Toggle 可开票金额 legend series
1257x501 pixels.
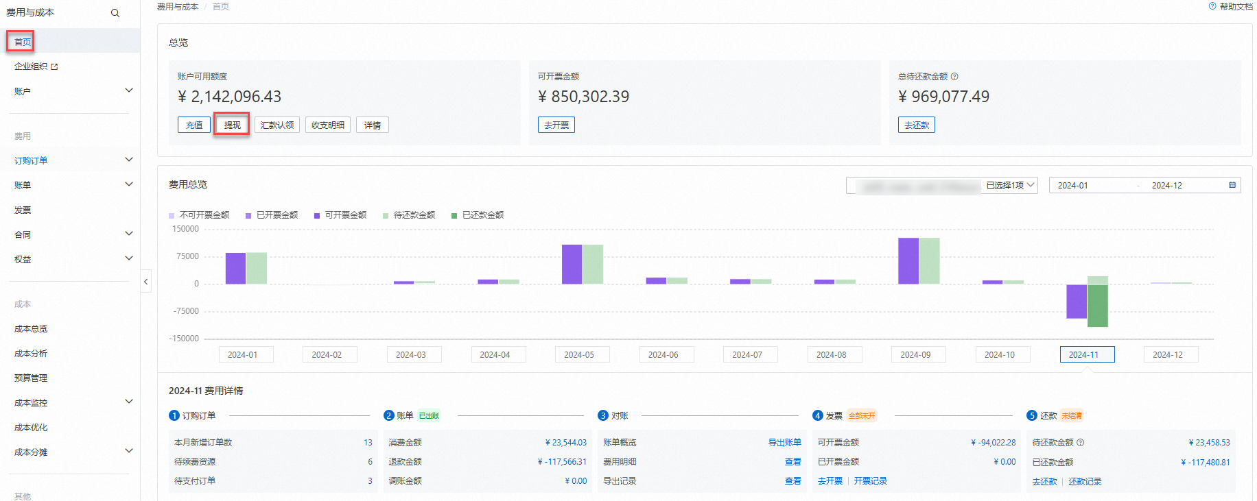pos(340,215)
